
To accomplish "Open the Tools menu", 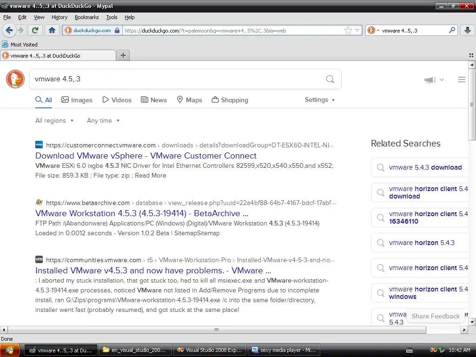I will [112, 17].
